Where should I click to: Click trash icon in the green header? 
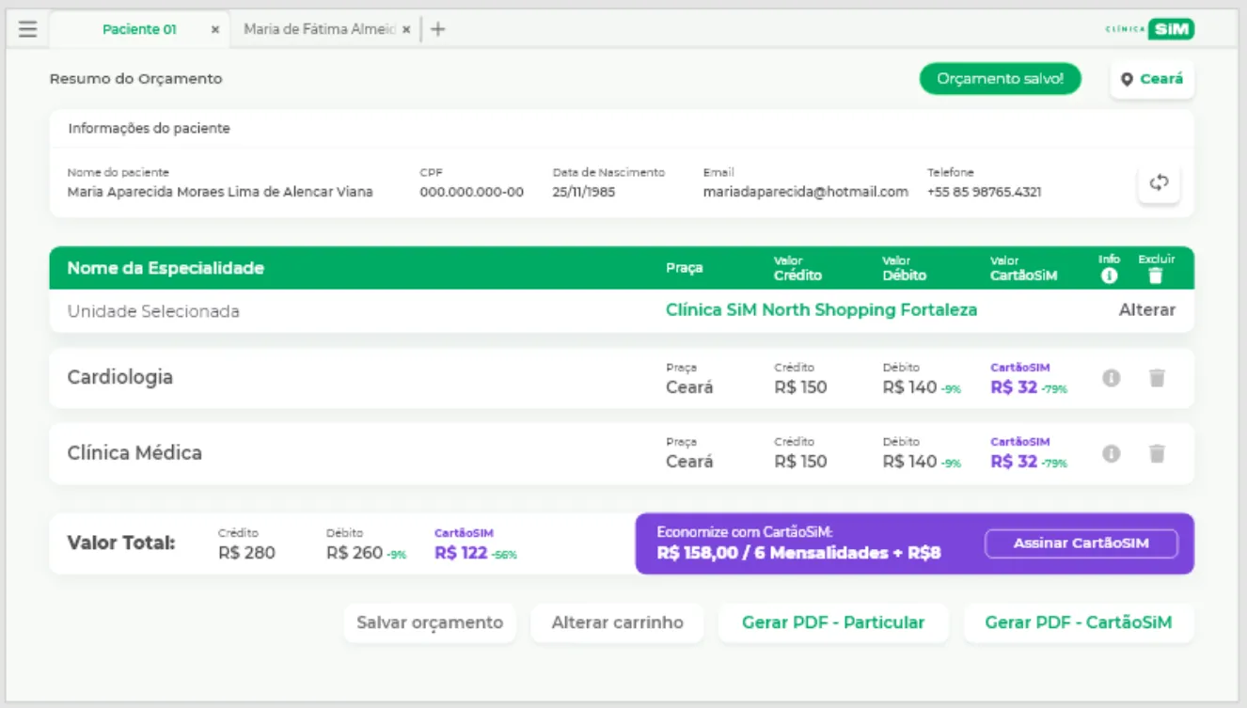click(1156, 275)
